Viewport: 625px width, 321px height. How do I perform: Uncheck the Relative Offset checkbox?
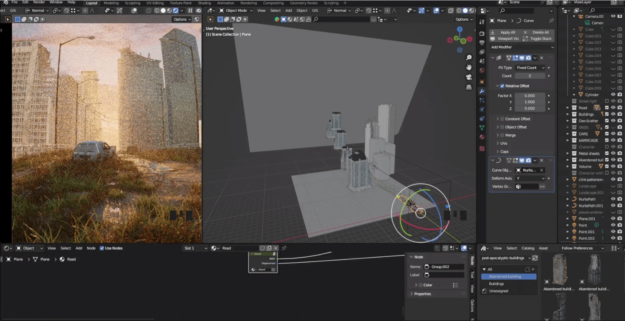(x=502, y=86)
